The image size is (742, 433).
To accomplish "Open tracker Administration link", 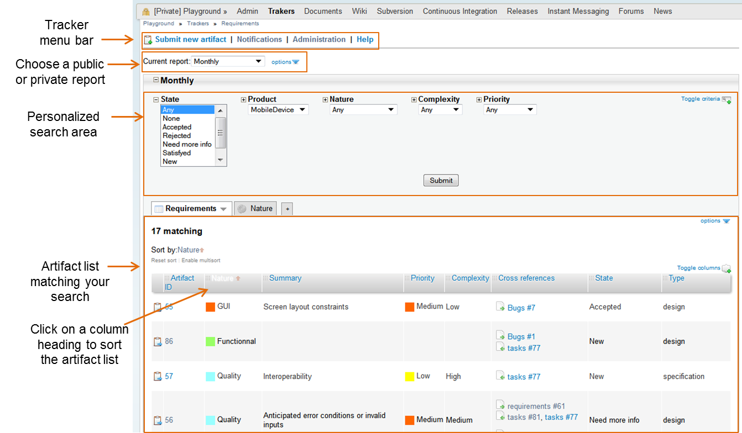I will (x=319, y=39).
